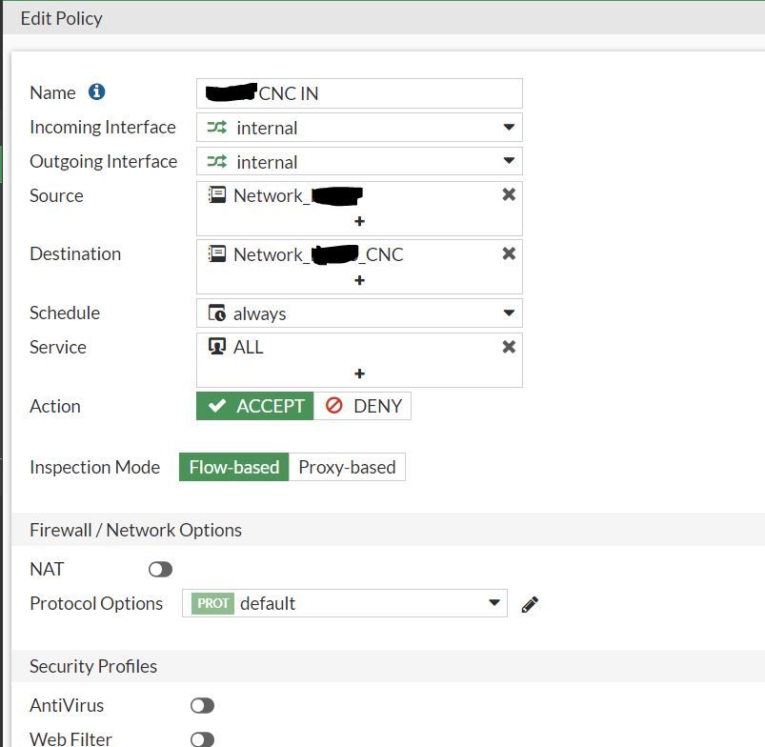Switch to Proxy-based inspection mode
Viewport: 765px width, 747px height.
pos(347,467)
